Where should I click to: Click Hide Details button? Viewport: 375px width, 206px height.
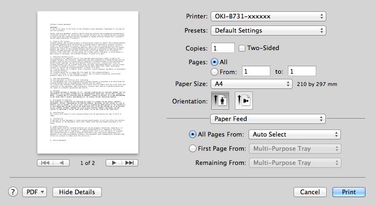pyautogui.click(x=77, y=192)
